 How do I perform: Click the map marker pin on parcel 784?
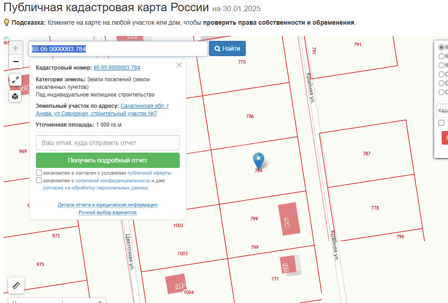pos(258,159)
